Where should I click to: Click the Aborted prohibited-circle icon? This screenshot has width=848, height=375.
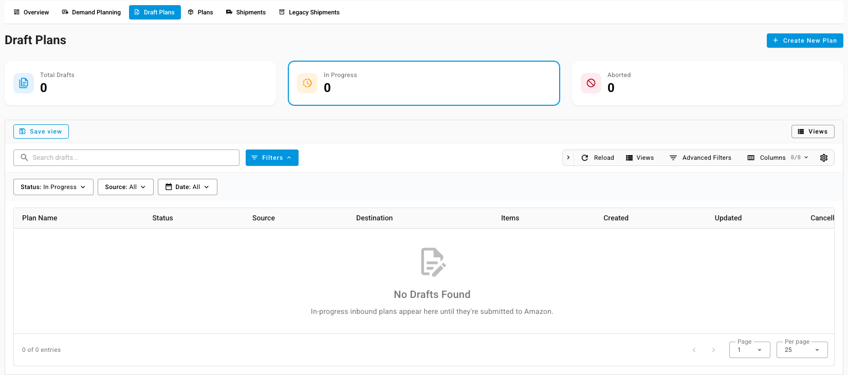[x=591, y=83]
